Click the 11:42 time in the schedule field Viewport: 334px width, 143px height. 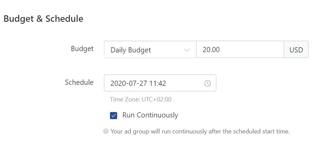158,83
